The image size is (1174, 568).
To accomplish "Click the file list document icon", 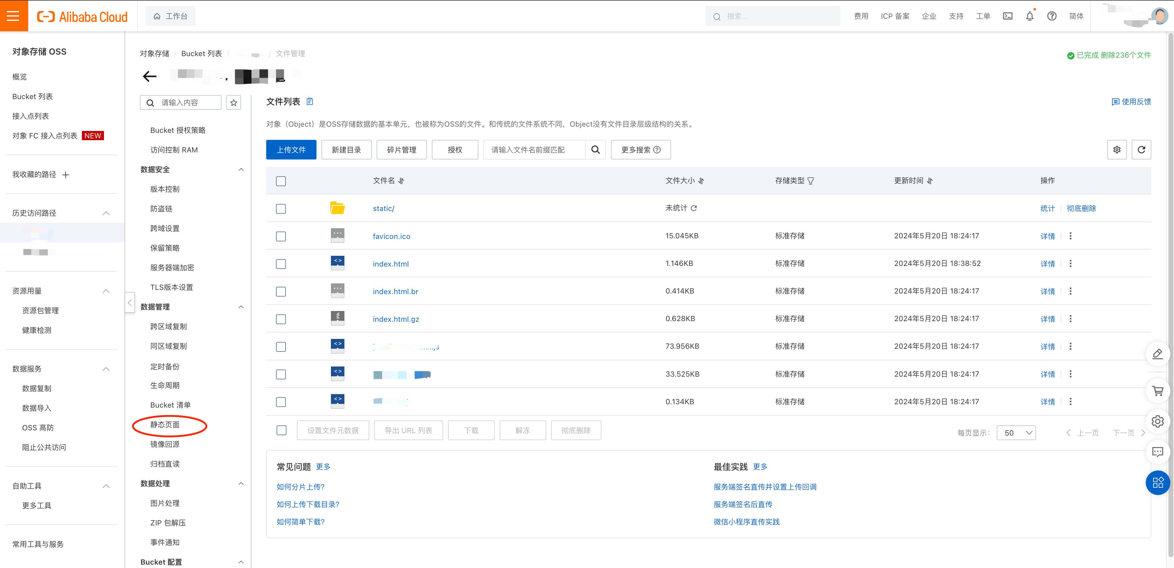I will tap(310, 101).
